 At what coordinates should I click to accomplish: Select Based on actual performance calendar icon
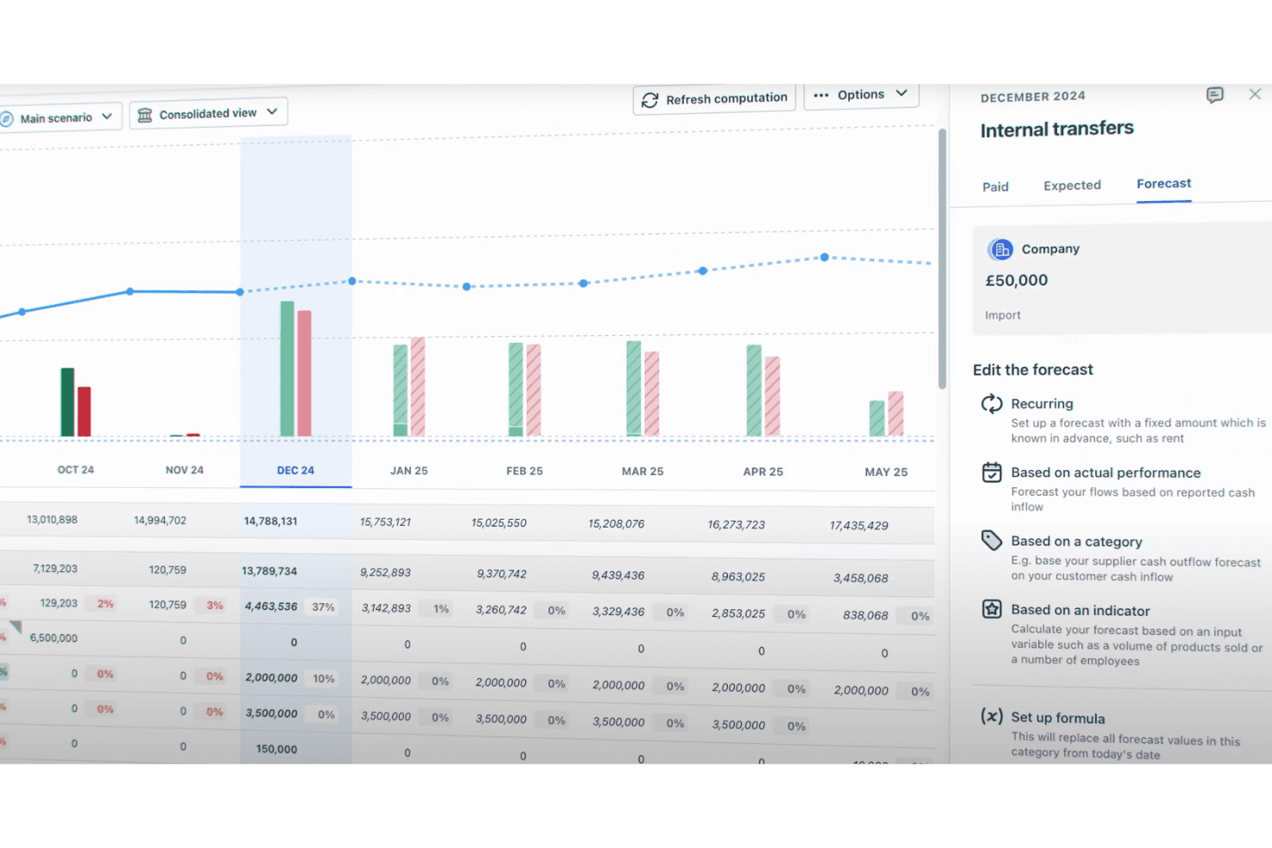992,473
